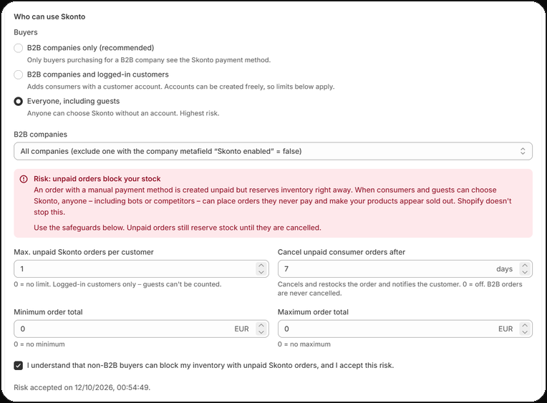Image resolution: width=547 pixels, height=403 pixels.
Task: Click 'Cancels and restocks the order' hint text
Action: point(400,288)
